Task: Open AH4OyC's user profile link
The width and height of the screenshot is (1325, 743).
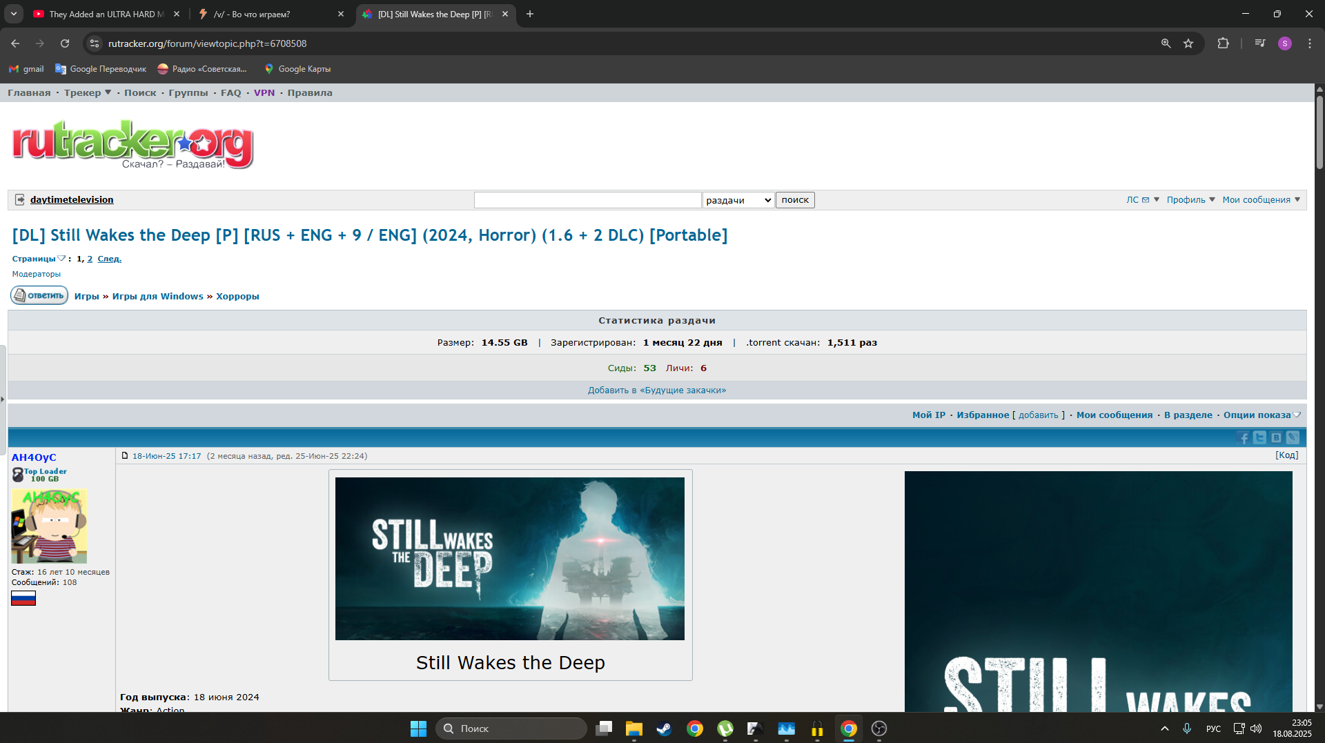Action: (34, 457)
